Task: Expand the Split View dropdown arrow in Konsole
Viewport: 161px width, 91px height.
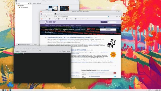Action: tap(27, 51)
